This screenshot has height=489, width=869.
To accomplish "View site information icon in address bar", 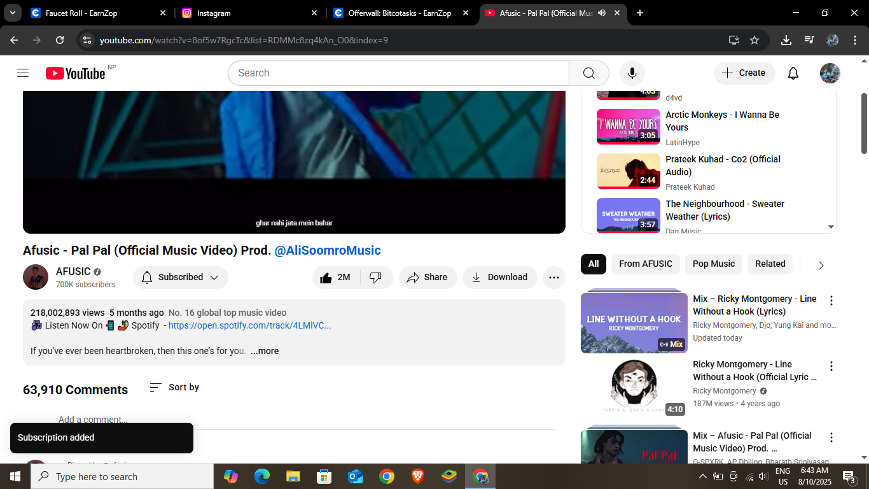I will pyautogui.click(x=88, y=40).
